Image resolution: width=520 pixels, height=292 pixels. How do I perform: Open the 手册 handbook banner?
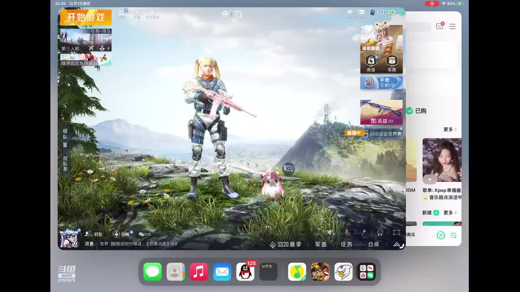pyautogui.click(x=381, y=83)
